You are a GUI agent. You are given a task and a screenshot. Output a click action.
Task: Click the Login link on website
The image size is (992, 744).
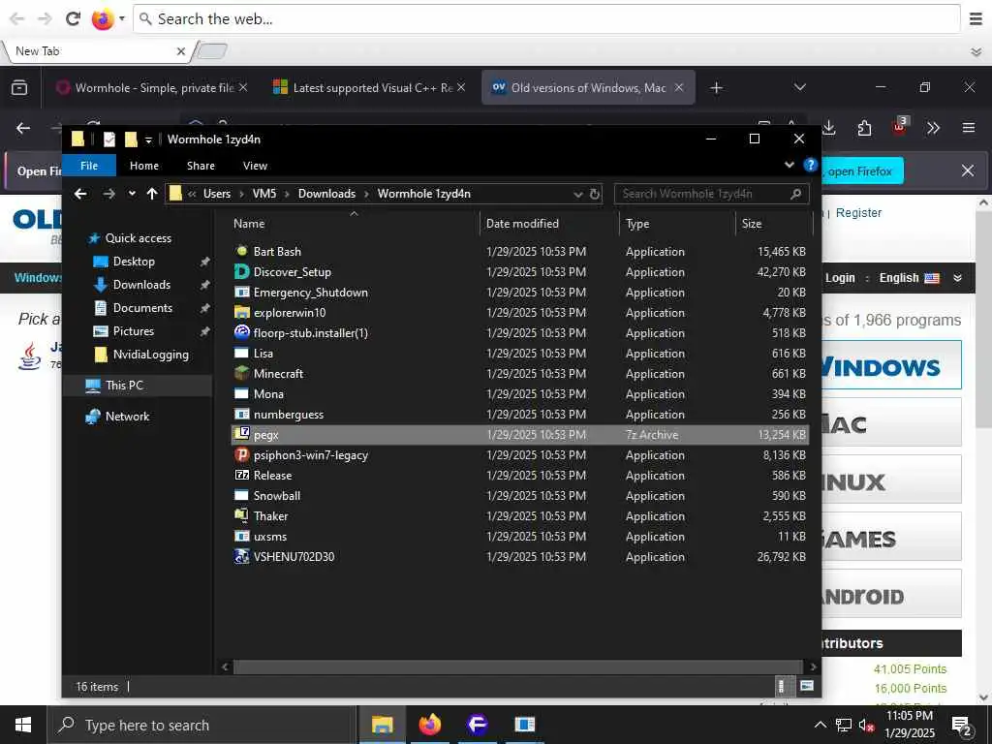pyautogui.click(x=840, y=278)
